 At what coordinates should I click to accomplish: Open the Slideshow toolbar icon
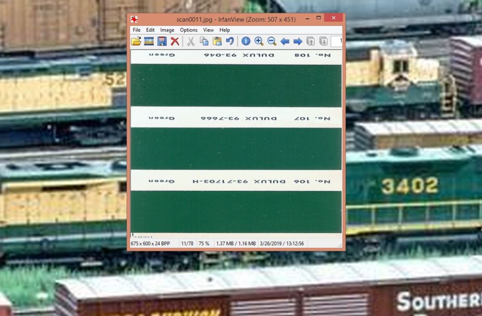click(149, 41)
